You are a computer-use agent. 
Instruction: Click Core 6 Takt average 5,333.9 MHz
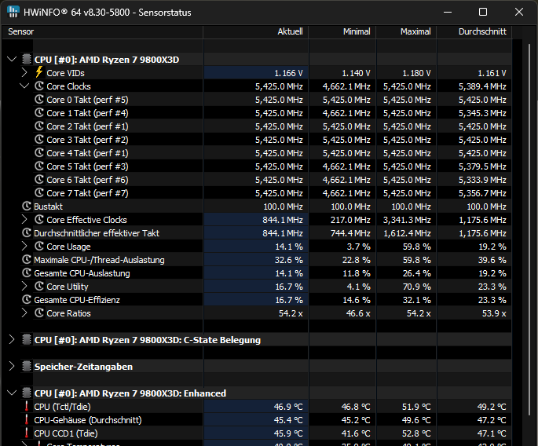(x=482, y=180)
